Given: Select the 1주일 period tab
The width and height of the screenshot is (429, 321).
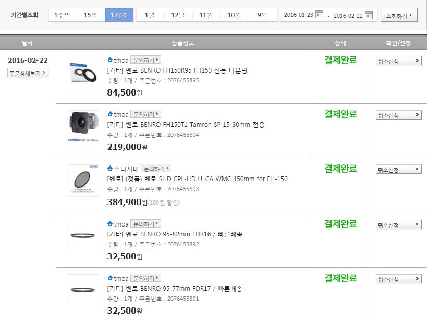Looking at the screenshot, I should [62, 15].
